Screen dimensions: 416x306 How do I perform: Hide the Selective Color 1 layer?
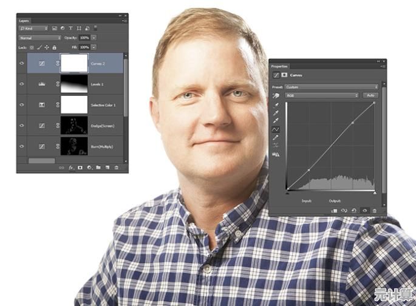pos(22,105)
